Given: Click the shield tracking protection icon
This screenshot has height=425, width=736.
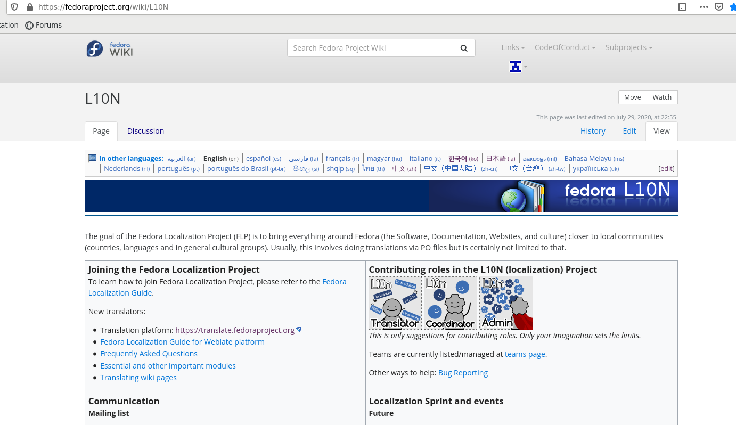Looking at the screenshot, I should (14, 7).
